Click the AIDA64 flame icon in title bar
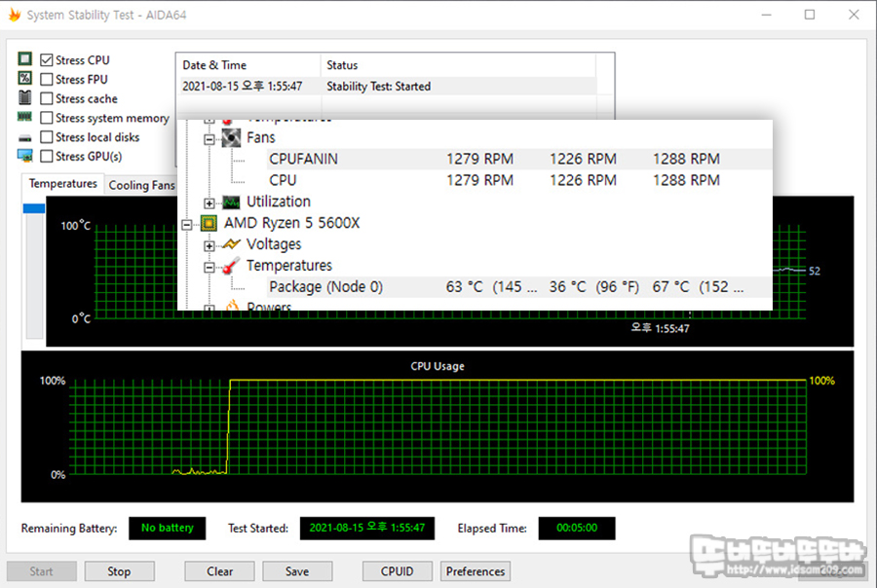 click(15, 15)
